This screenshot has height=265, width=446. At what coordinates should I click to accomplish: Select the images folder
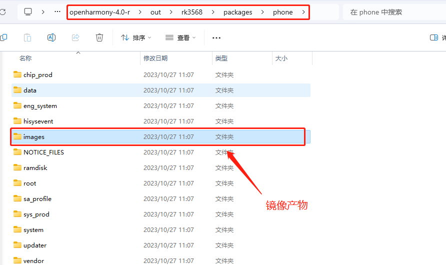tap(161, 137)
